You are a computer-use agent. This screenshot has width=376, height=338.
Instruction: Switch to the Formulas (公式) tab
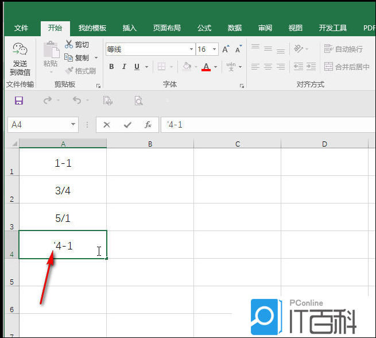pos(204,28)
